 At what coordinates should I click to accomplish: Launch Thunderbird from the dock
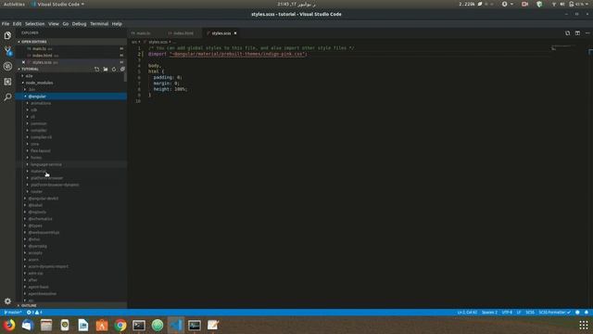(x=28, y=326)
